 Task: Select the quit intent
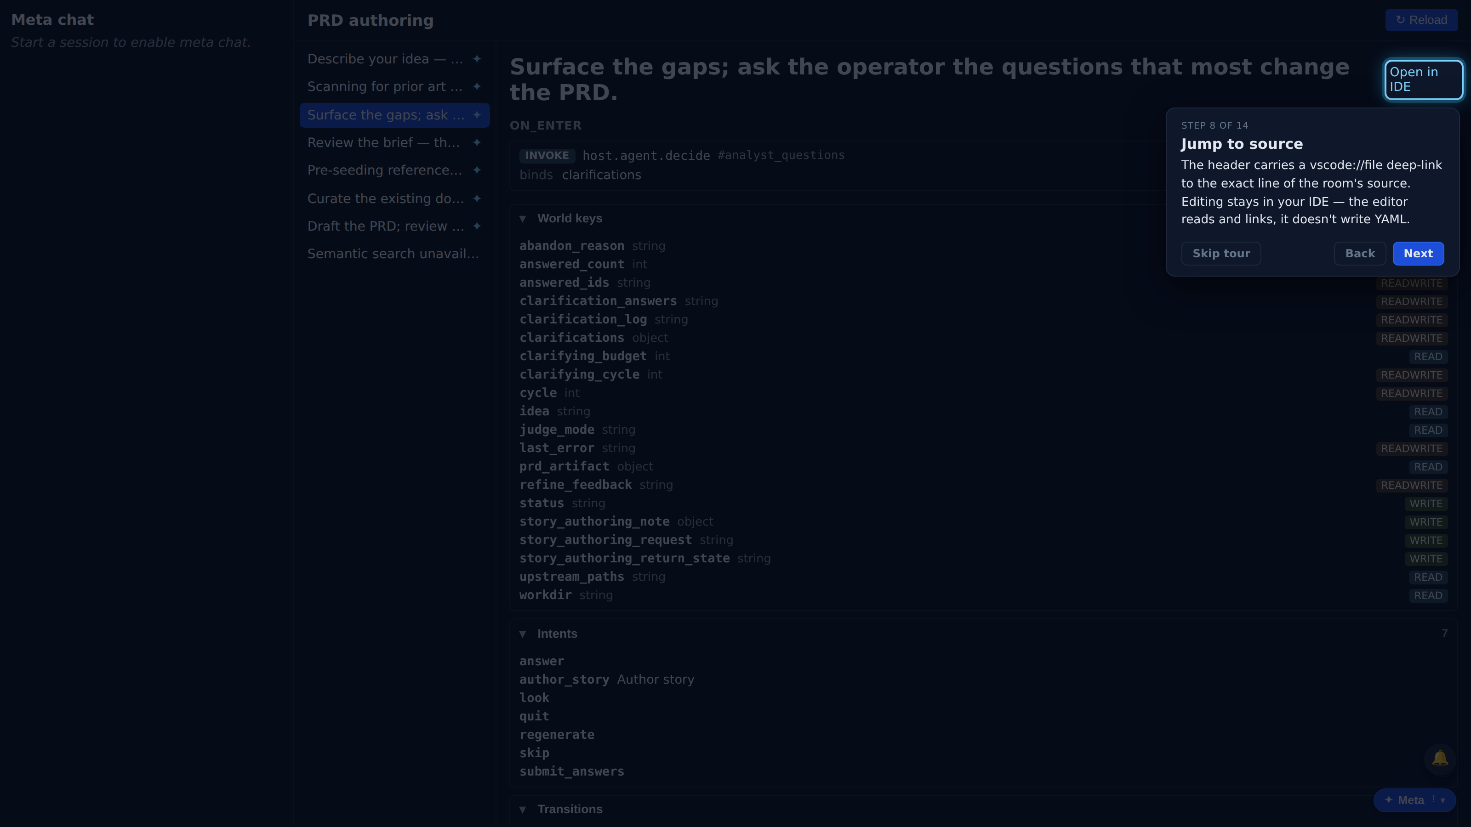point(535,716)
